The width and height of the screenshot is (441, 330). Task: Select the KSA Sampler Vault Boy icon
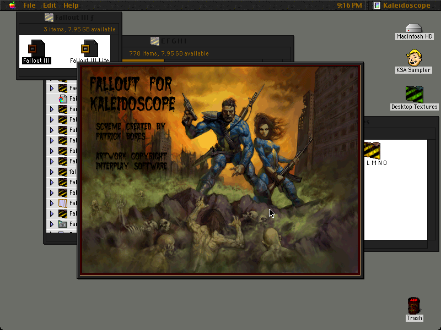414,58
